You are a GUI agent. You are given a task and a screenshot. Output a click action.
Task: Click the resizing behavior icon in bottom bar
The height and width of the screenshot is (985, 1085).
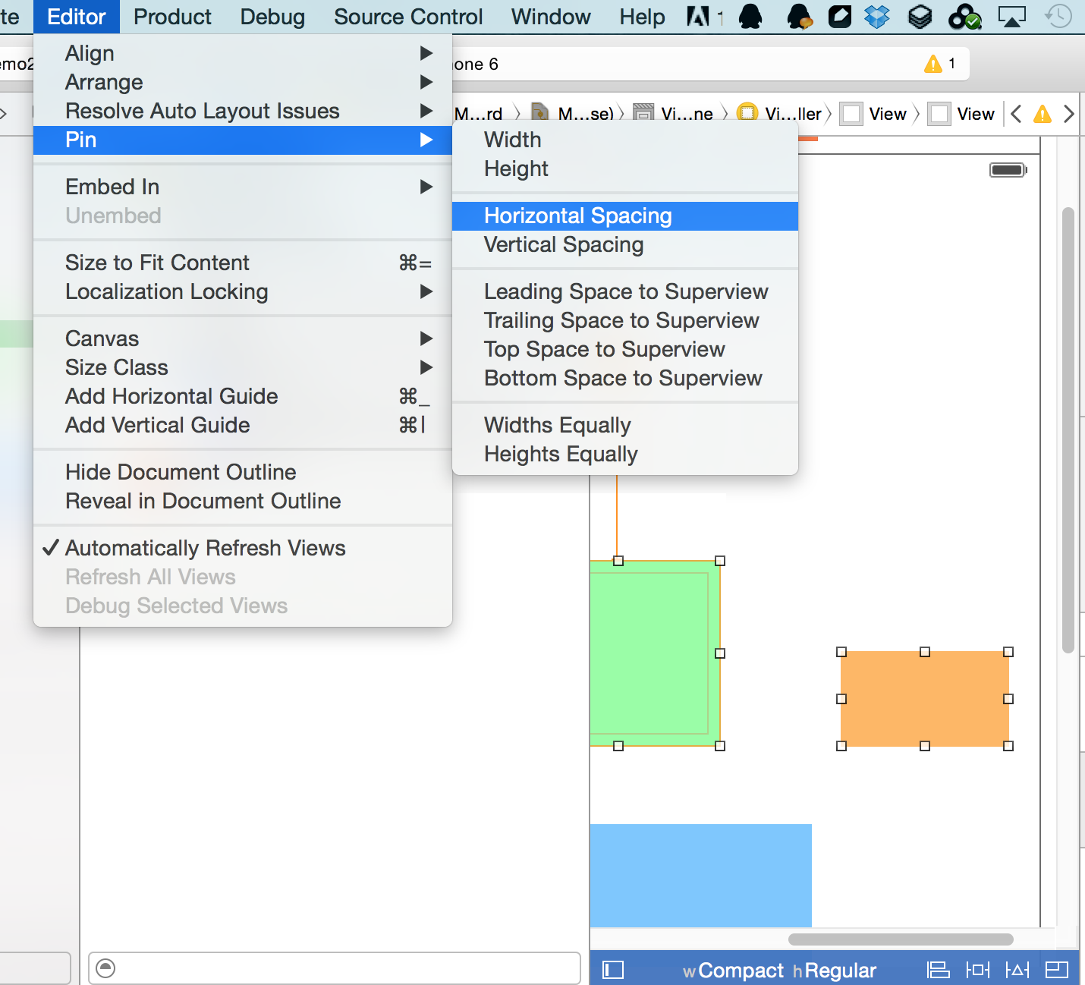[1056, 970]
